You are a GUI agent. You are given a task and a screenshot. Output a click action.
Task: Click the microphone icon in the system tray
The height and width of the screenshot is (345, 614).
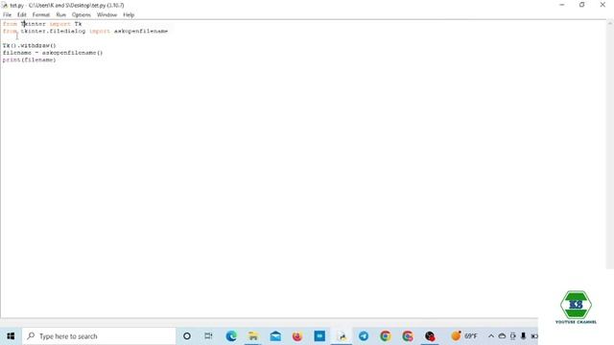523,336
